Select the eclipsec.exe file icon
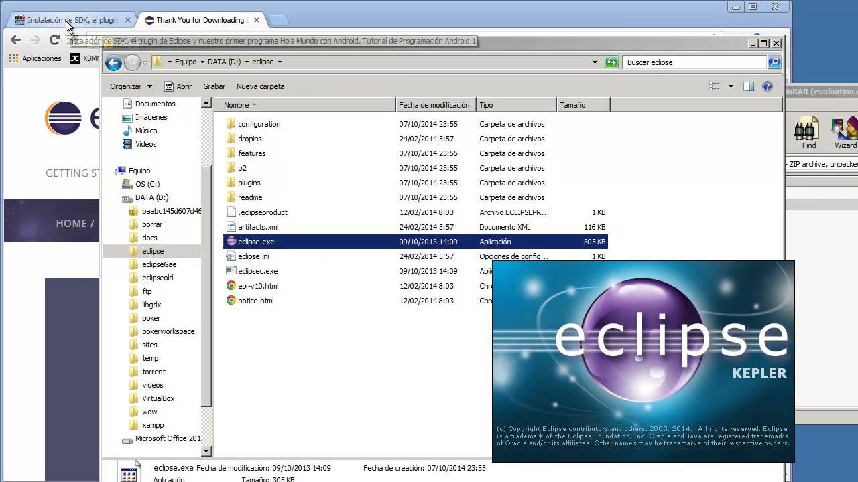 pos(231,271)
